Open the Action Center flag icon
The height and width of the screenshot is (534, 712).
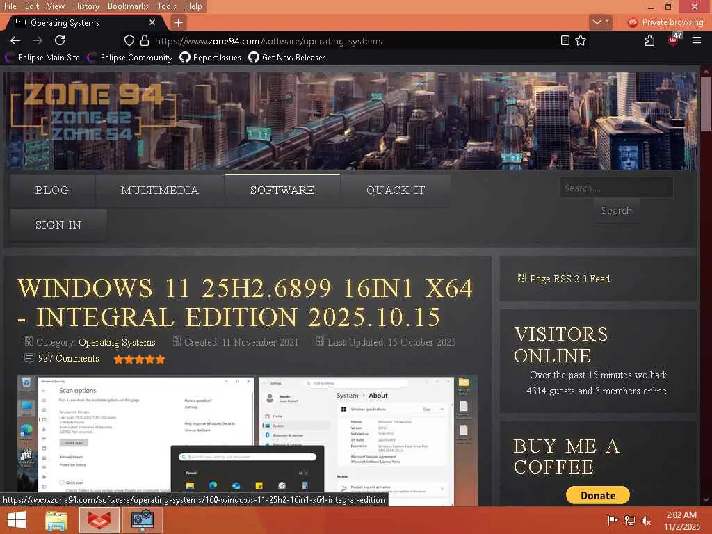click(x=613, y=520)
